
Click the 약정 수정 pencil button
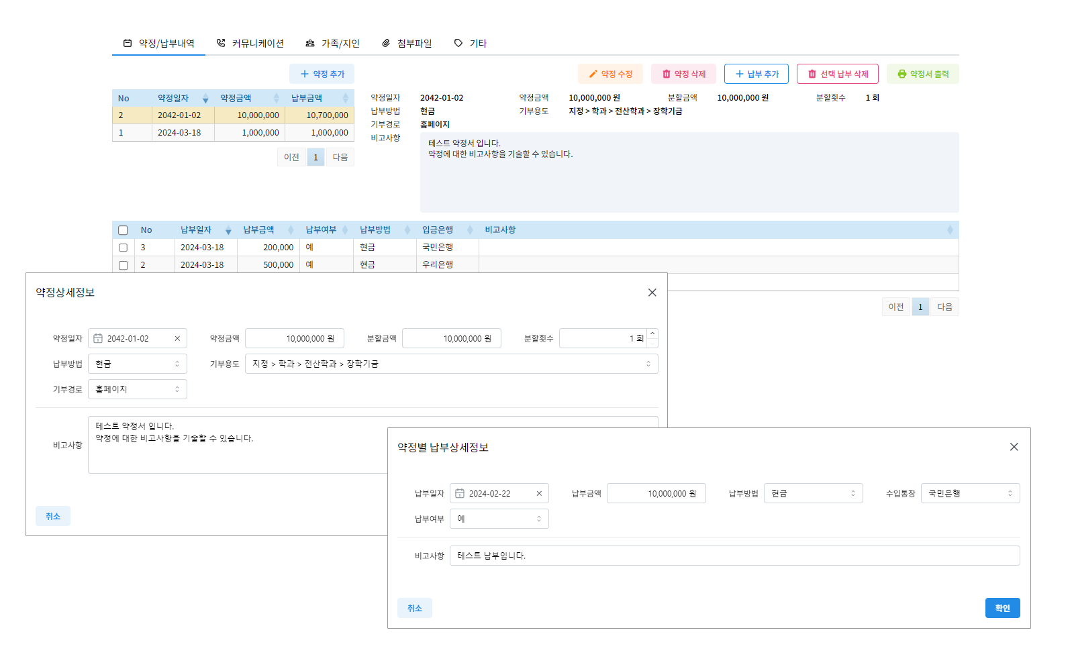point(610,74)
